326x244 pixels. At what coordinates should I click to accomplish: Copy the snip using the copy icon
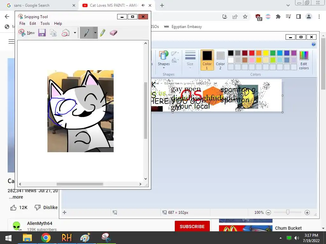(53, 33)
